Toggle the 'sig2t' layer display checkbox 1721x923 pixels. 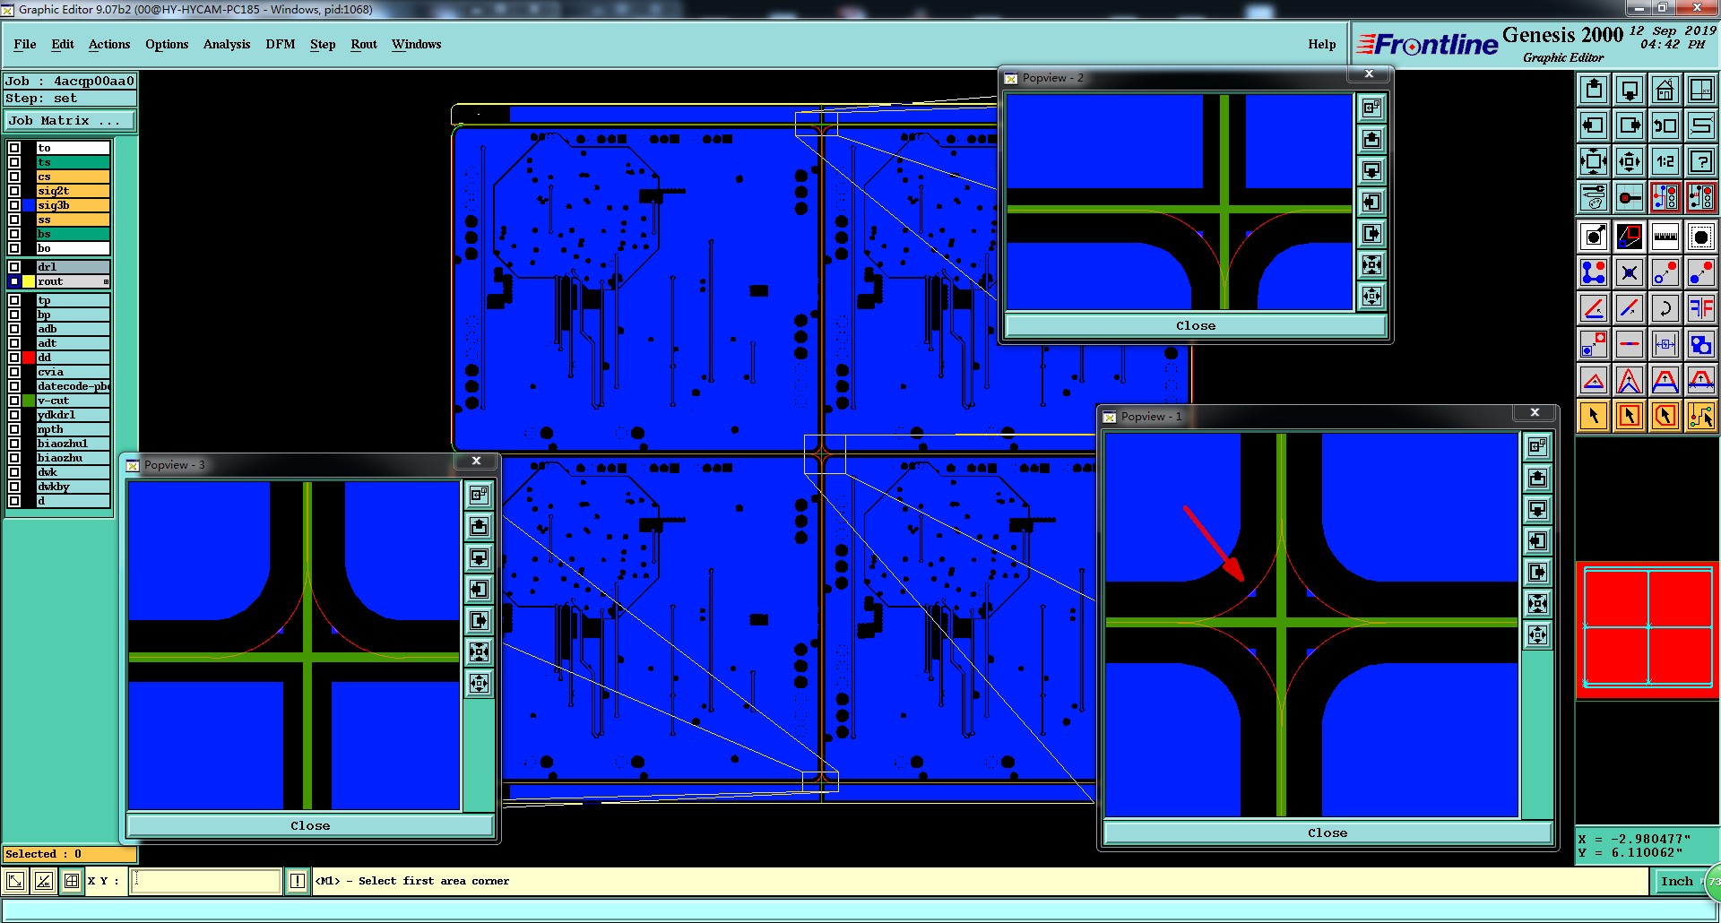[14, 191]
